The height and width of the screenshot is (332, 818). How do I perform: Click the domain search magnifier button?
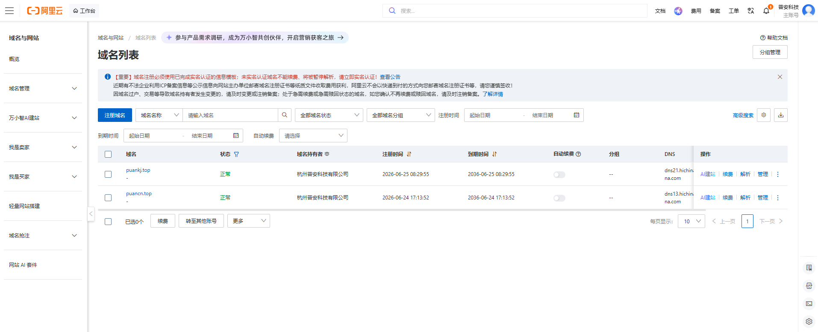tap(285, 115)
